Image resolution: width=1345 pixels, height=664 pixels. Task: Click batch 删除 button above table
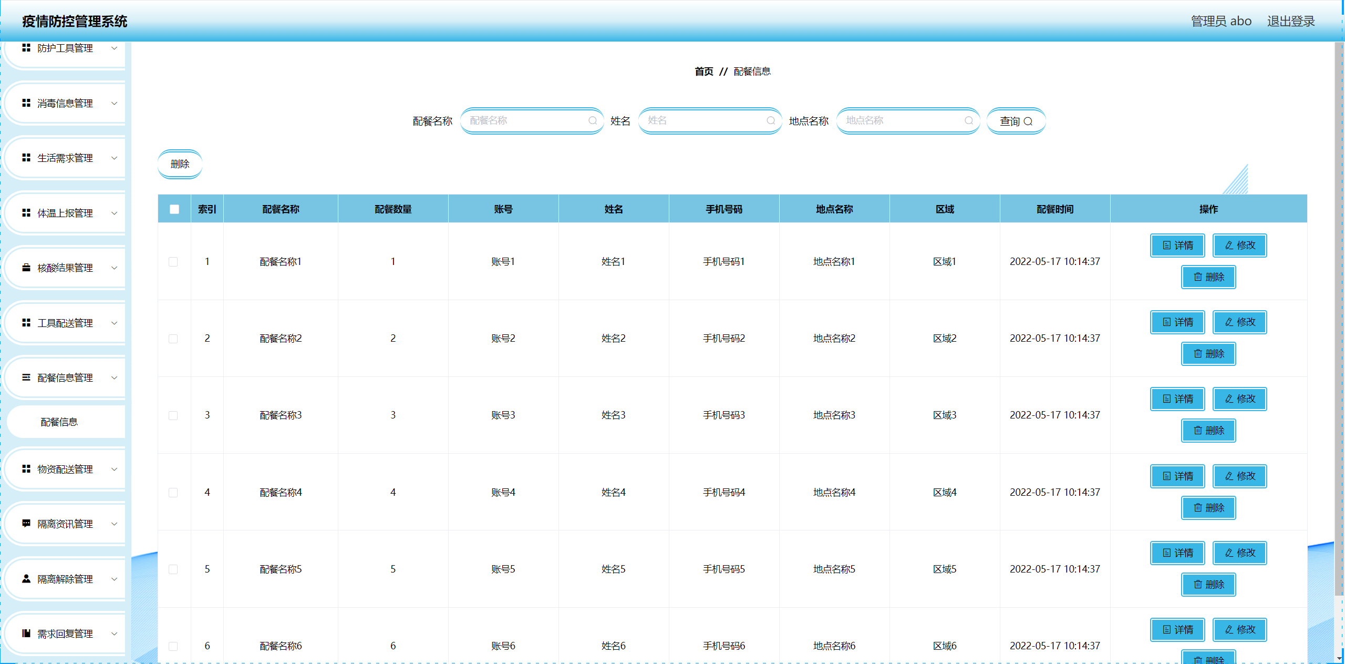click(x=180, y=164)
